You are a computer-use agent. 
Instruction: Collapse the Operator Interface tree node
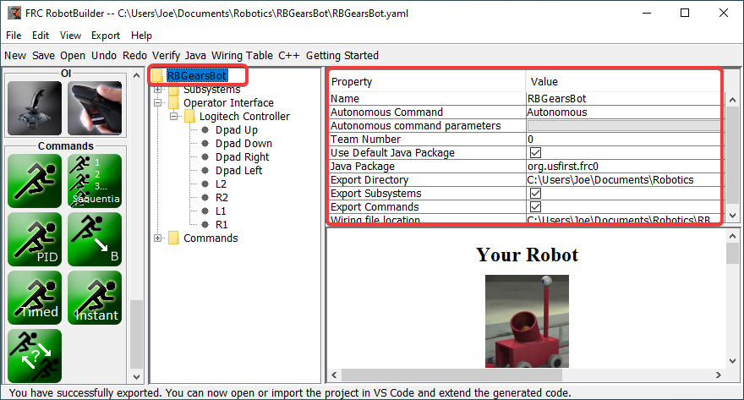(158, 102)
